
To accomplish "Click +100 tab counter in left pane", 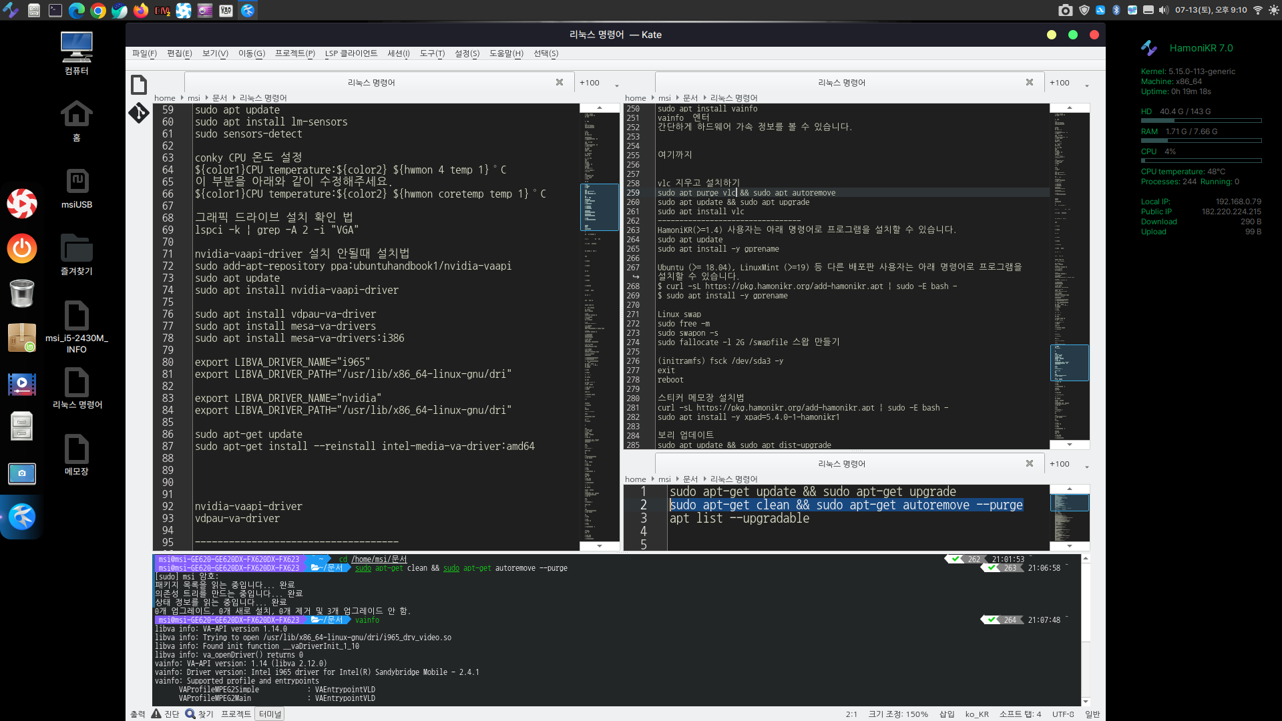I will 590,83.
